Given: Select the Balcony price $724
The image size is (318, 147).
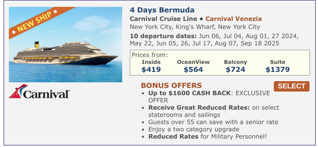Looking at the screenshot, I should click(236, 69).
